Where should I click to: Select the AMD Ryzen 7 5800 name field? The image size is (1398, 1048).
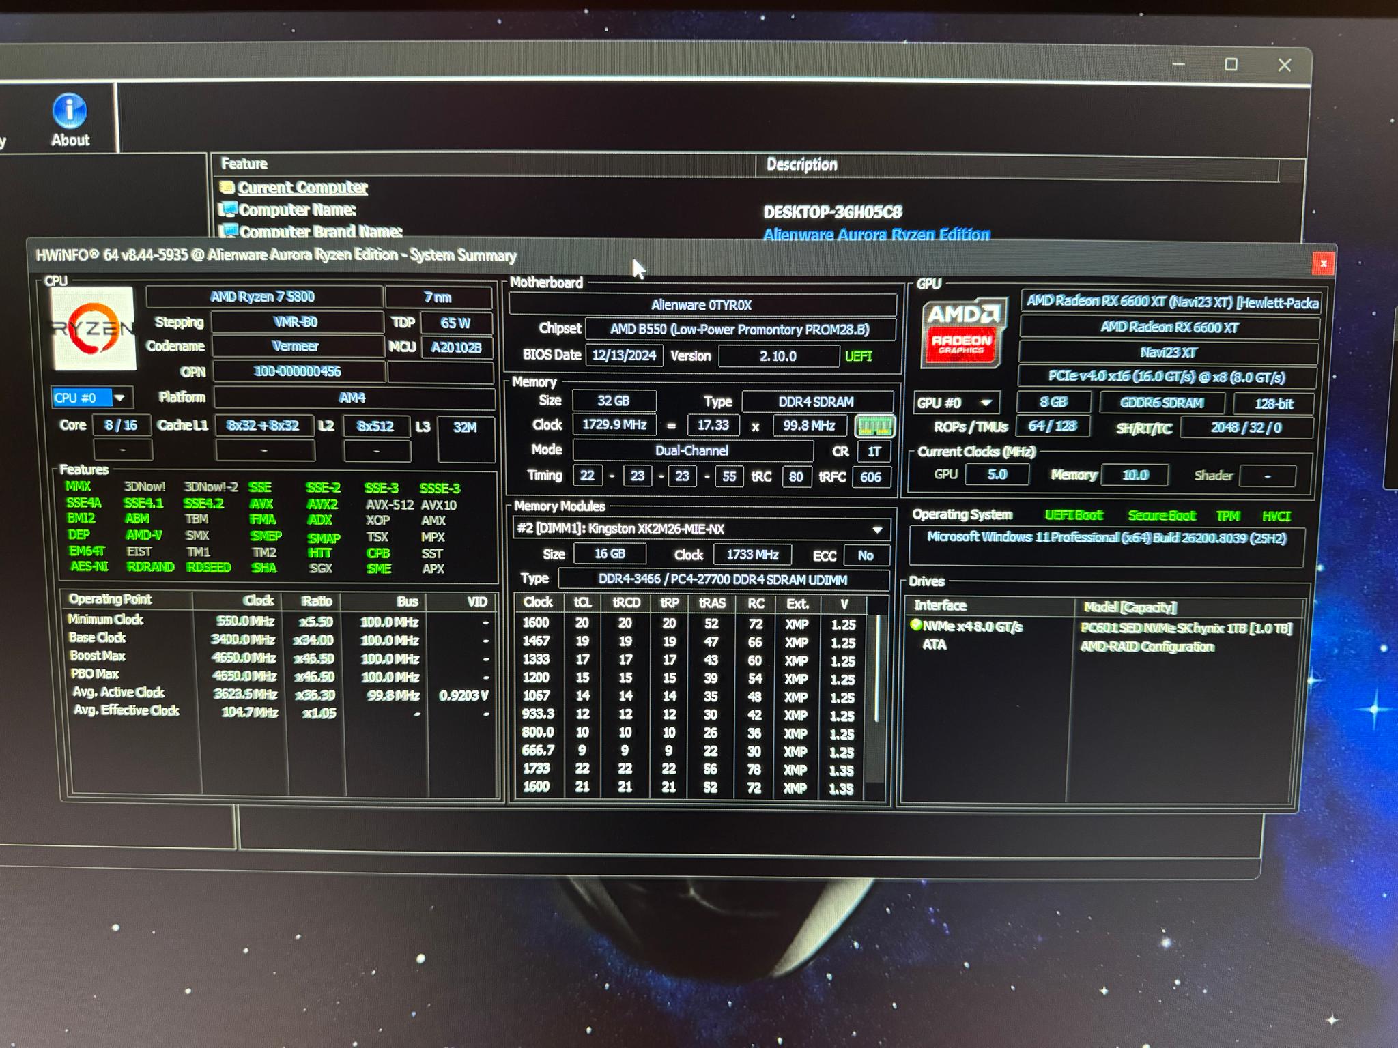(x=263, y=296)
